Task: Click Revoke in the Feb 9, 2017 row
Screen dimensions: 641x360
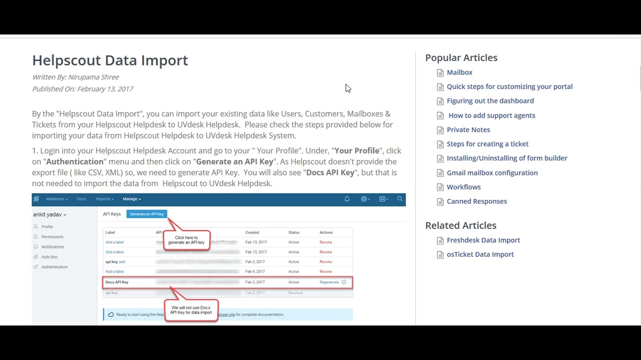Action: tap(326, 271)
